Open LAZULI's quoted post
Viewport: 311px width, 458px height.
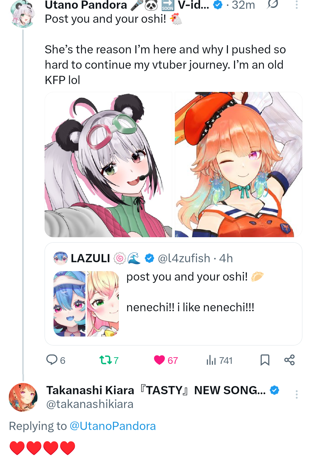173,294
